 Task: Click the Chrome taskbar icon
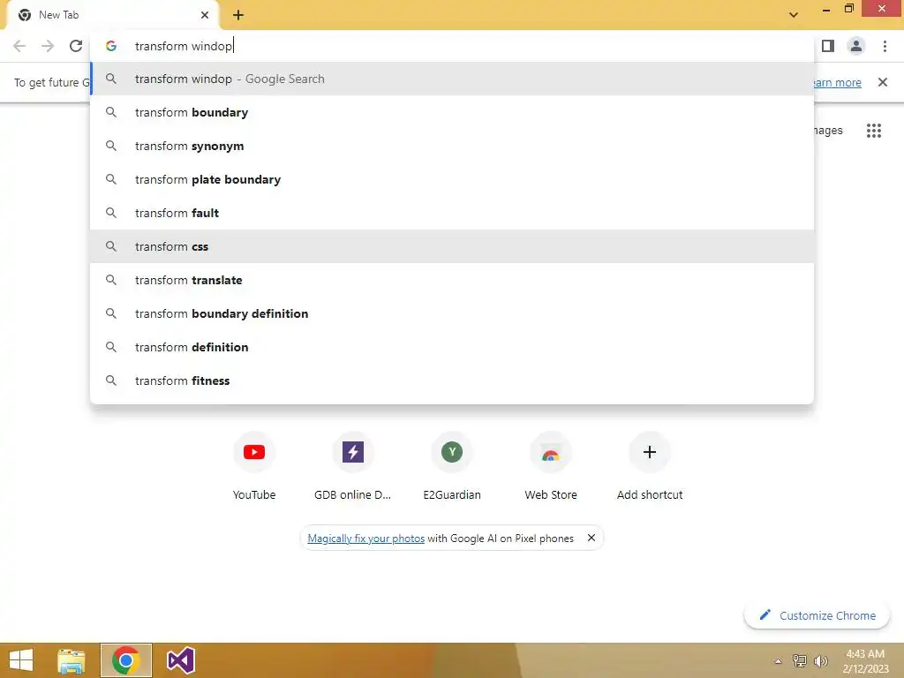(126, 660)
